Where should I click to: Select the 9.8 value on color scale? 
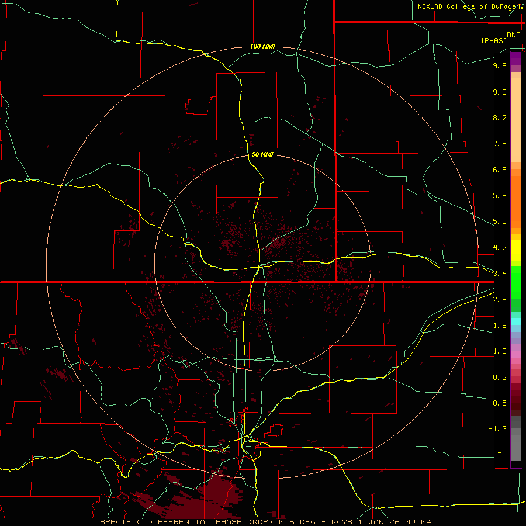500,65
